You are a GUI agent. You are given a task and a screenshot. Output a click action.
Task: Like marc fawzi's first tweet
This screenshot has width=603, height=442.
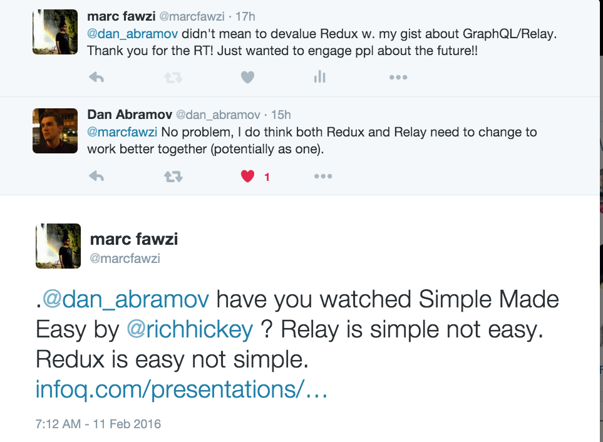[247, 77]
